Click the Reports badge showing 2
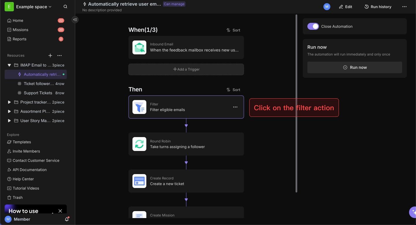Screen dimensions: 416x225 [x=61, y=39]
